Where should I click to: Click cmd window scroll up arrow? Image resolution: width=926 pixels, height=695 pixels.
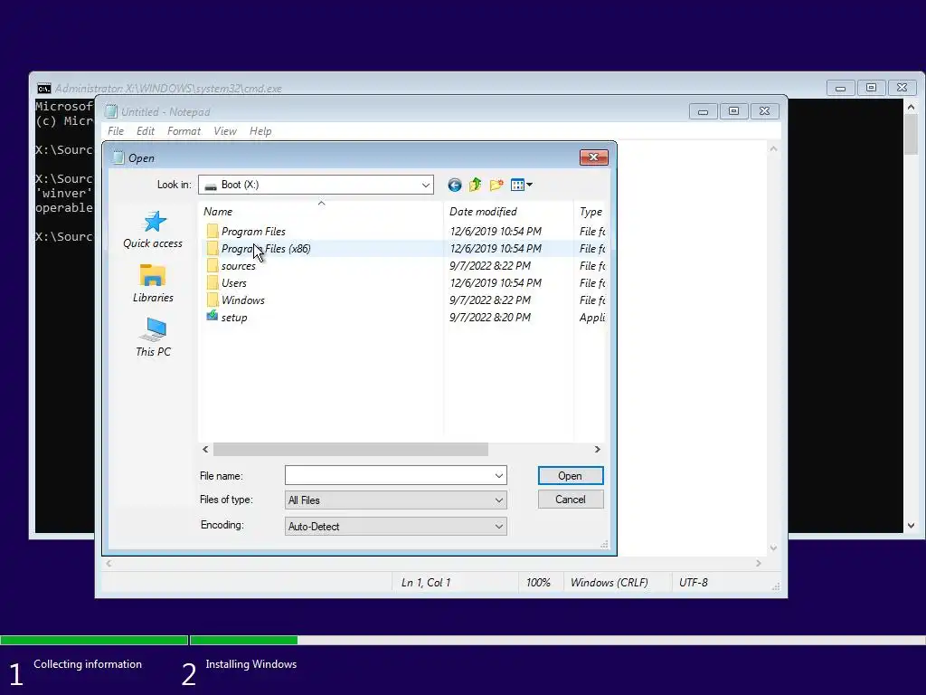(x=911, y=107)
